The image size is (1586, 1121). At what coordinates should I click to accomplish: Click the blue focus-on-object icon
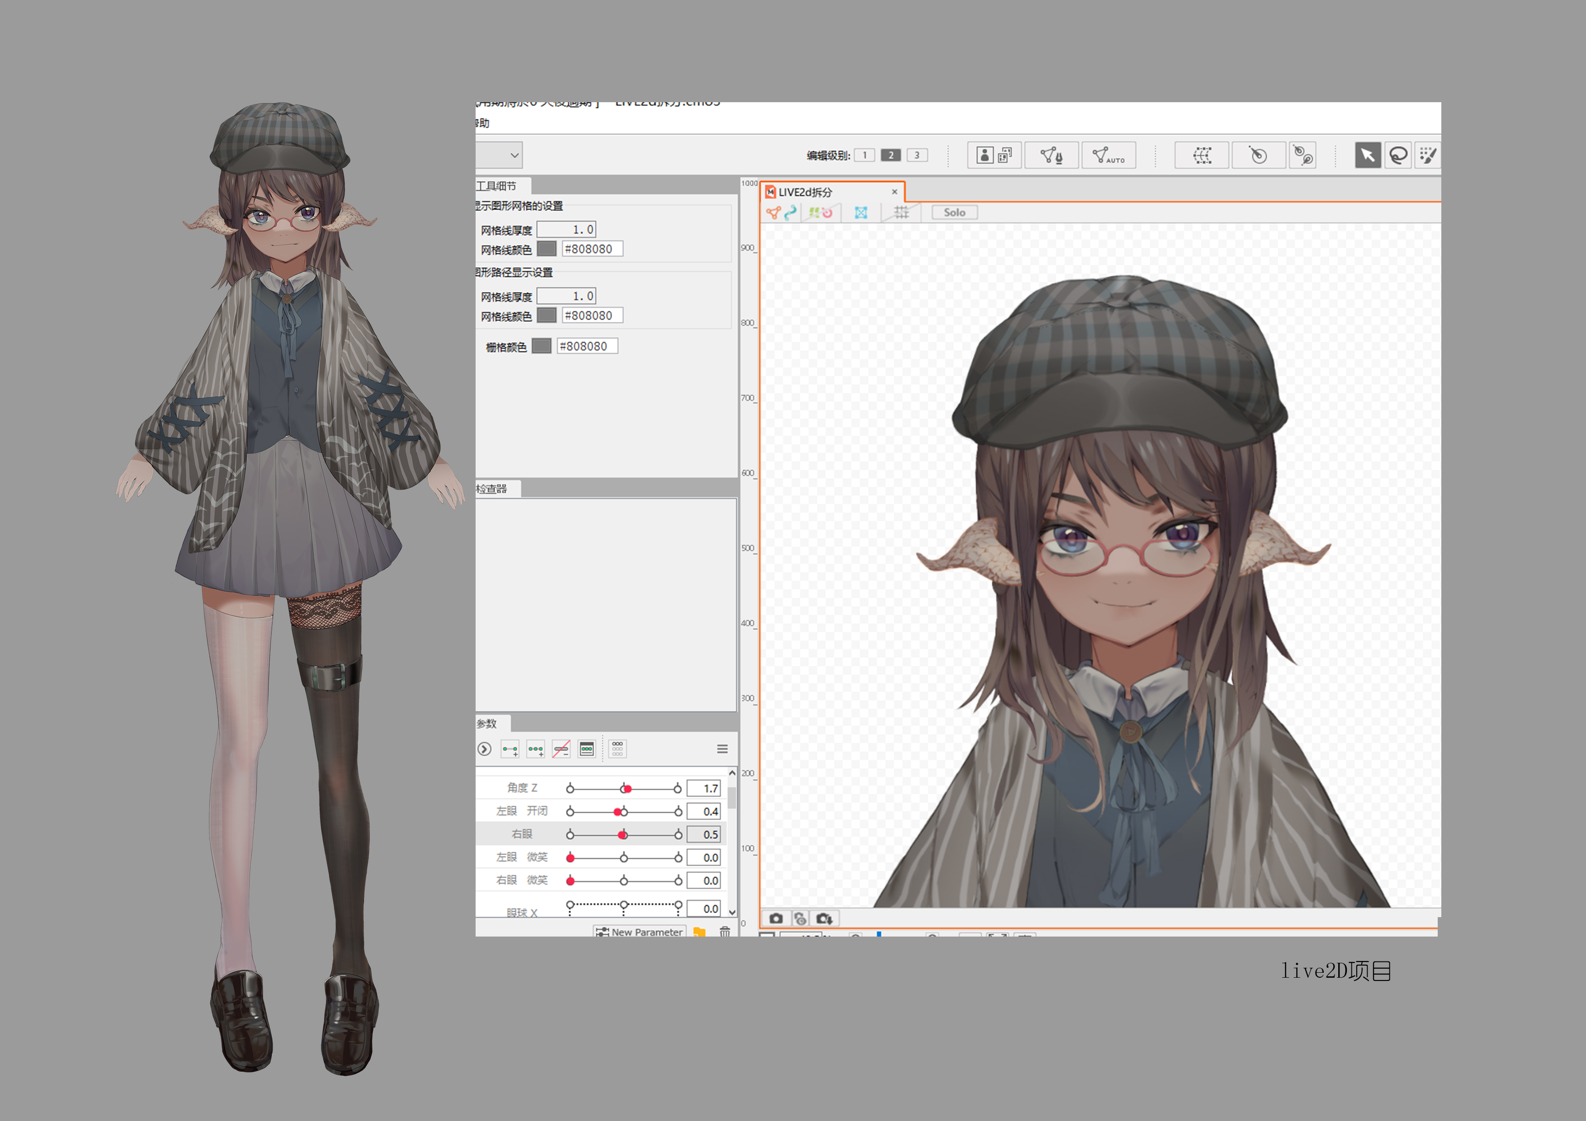(861, 213)
